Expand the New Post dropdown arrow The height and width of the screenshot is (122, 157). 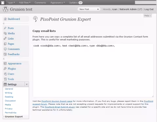98,9
